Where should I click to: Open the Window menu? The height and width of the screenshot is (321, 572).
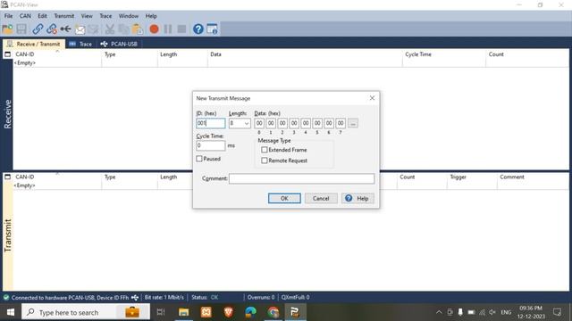(x=129, y=16)
